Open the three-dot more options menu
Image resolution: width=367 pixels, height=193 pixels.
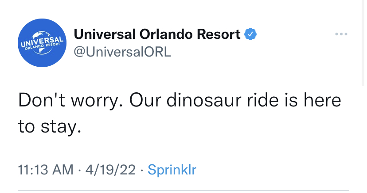(340, 34)
